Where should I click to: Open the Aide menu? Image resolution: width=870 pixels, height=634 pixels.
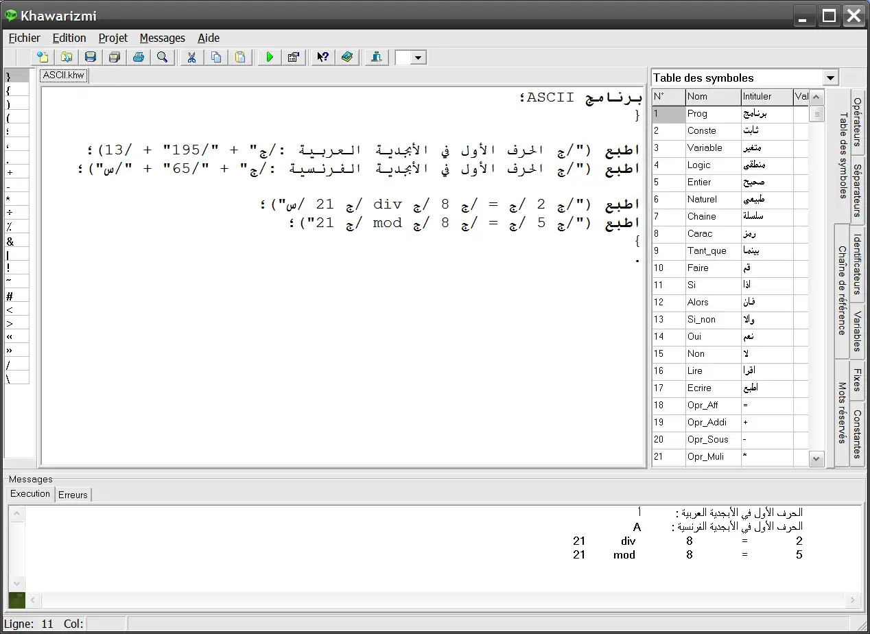[209, 38]
